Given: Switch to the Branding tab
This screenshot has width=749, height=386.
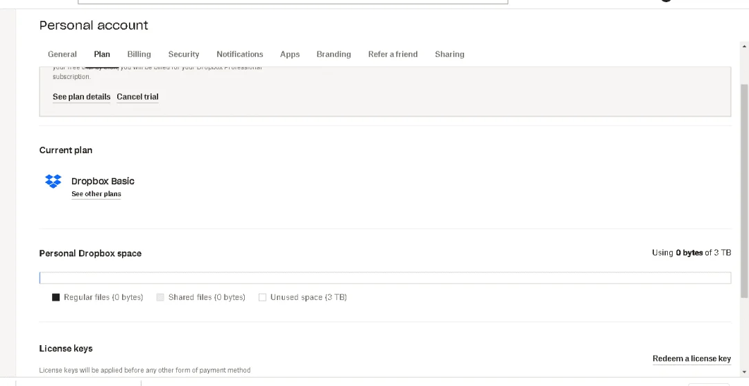Looking at the screenshot, I should (334, 54).
